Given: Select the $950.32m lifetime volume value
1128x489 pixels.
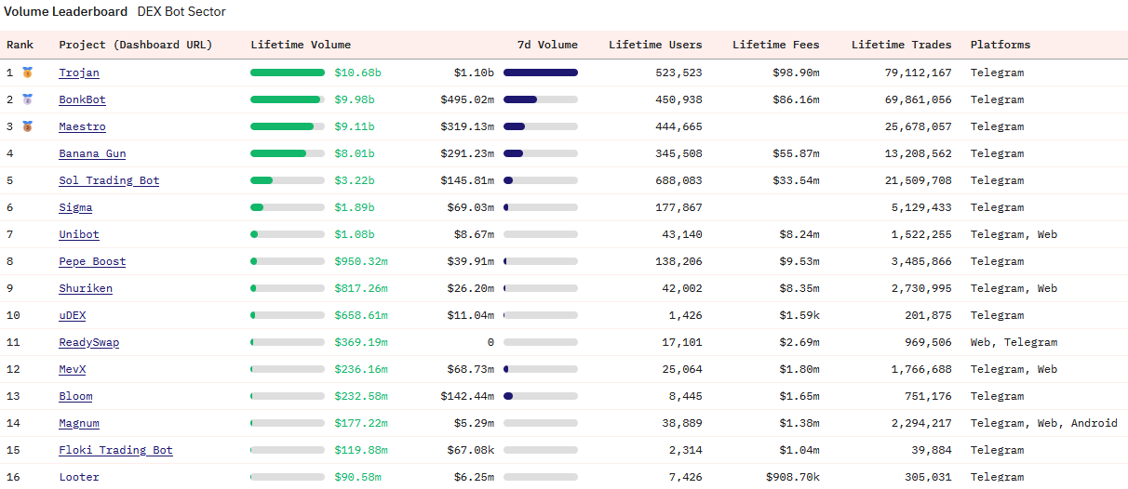Looking at the screenshot, I should [361, 261].
